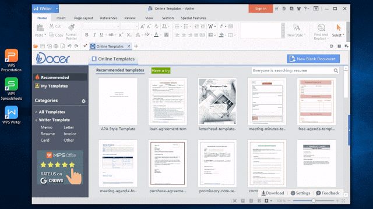Open the WPS Presentation desktop shortcut
Image resolution: width=373 pixels, height=209 pixels.
click(x=11, y=60)
